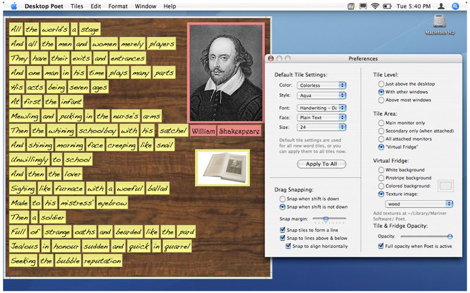
Task: Select Snap when shift is down
Action: (310, 199)
